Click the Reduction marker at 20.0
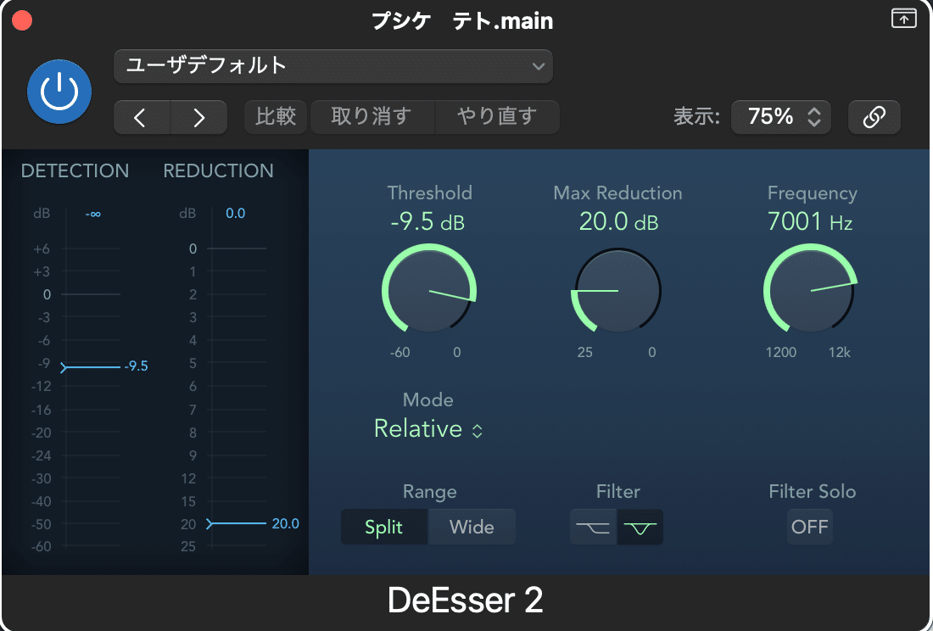 (237, 523)
